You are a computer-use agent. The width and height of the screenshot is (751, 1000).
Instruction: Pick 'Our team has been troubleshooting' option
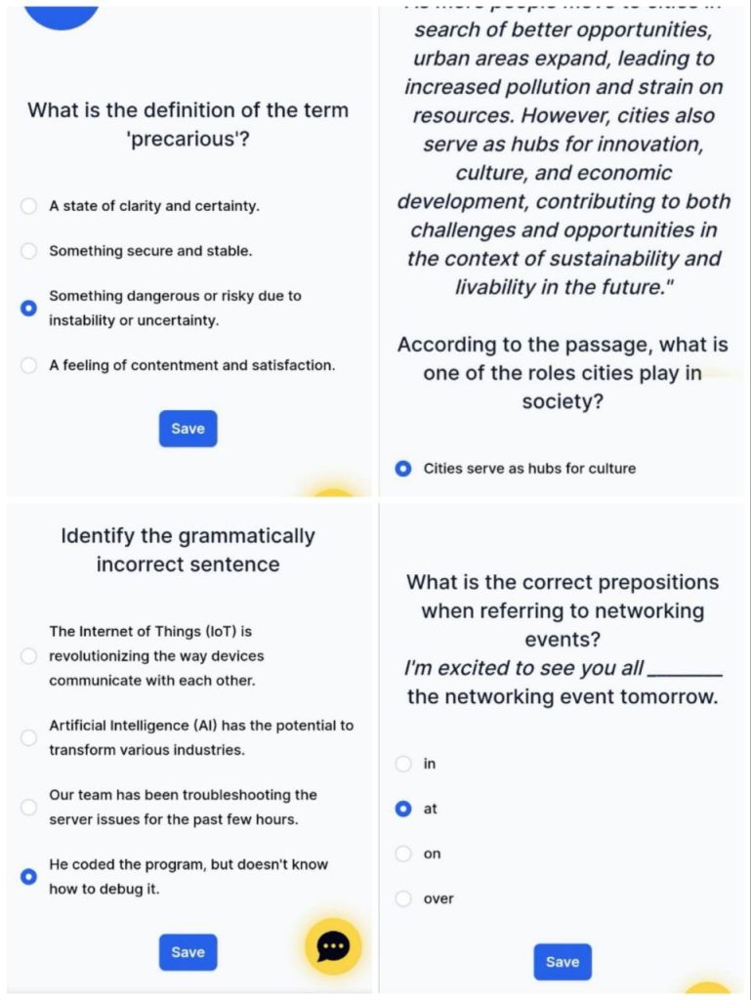pos(29,808)
